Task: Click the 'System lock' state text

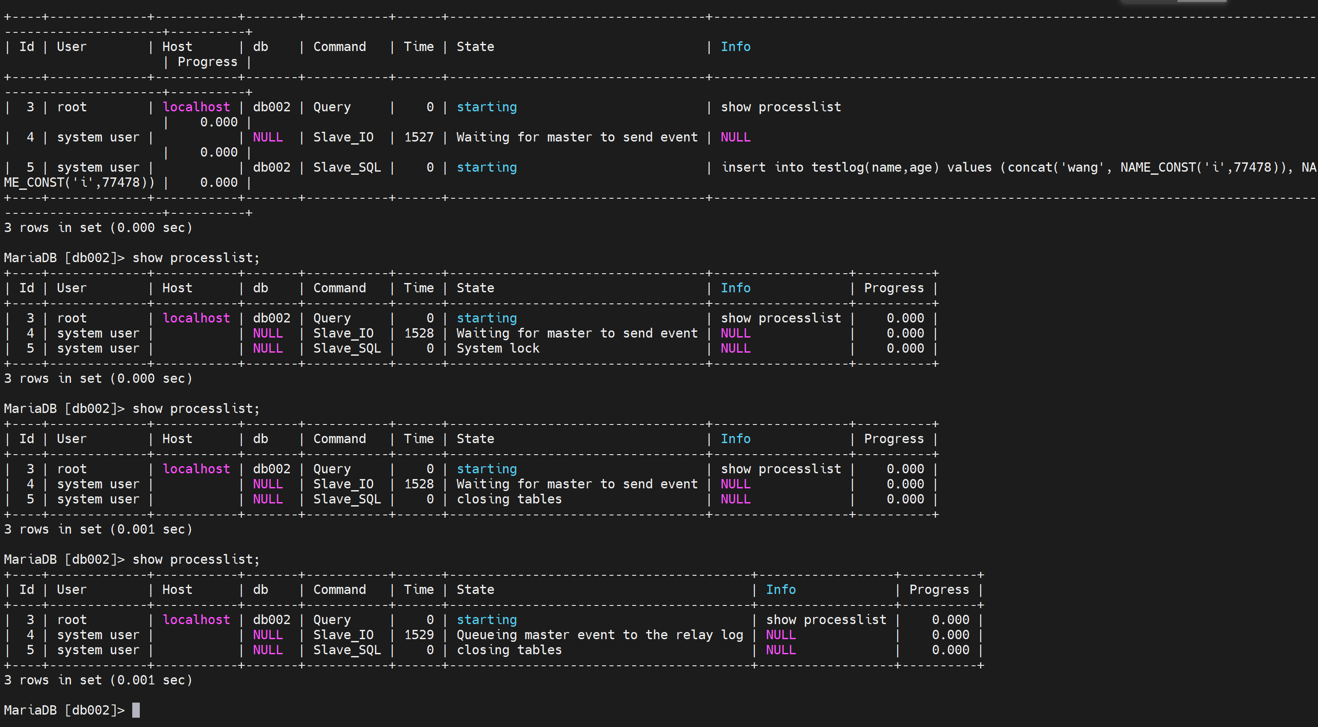Action: click(497, 348)
